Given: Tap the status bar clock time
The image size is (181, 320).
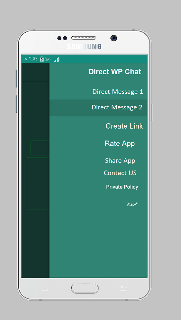Looking at the screenshot, I should (x=31, y=59).
